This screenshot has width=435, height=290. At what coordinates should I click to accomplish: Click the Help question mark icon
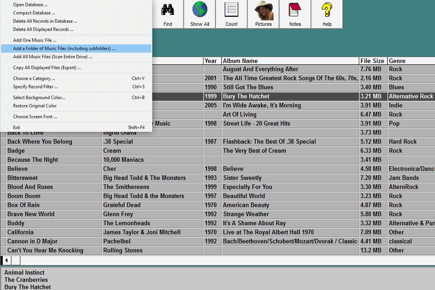point(327,14)
